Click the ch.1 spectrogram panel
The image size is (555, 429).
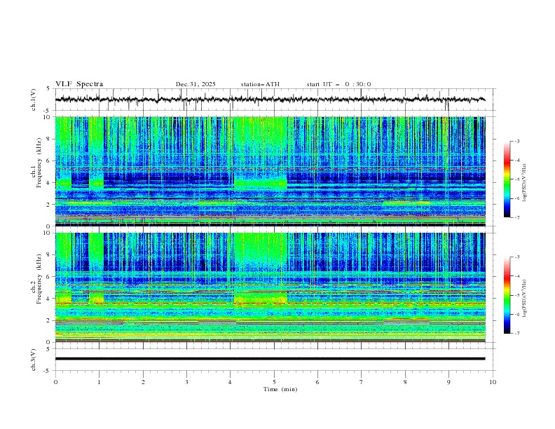[270, 171]
